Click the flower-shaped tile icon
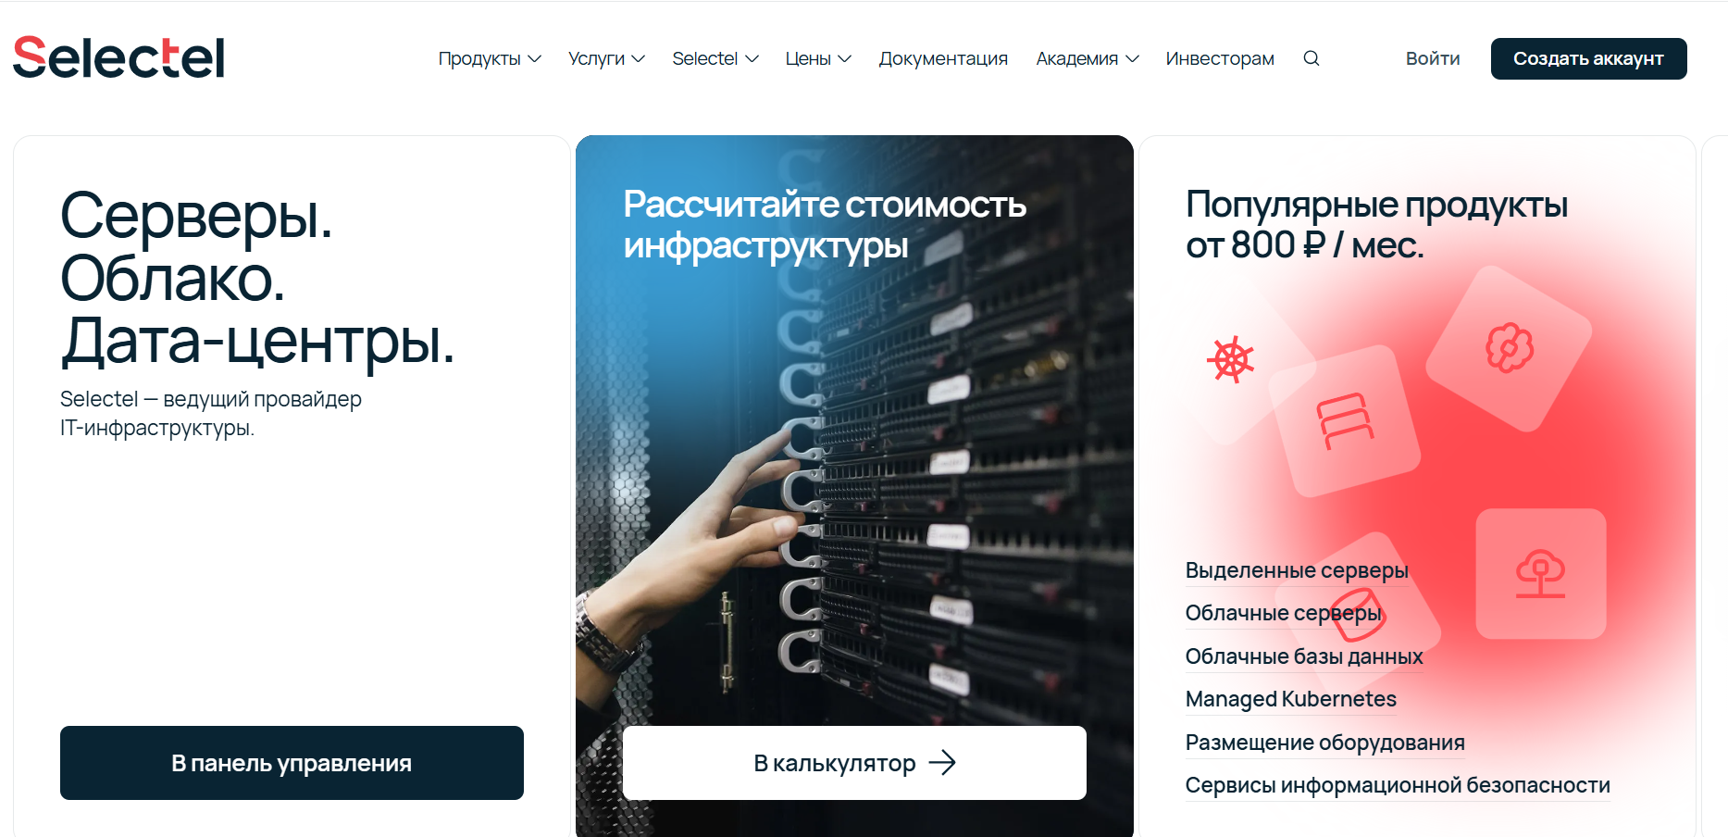This screenshot has width=1728, height=837. (1509, 347)
